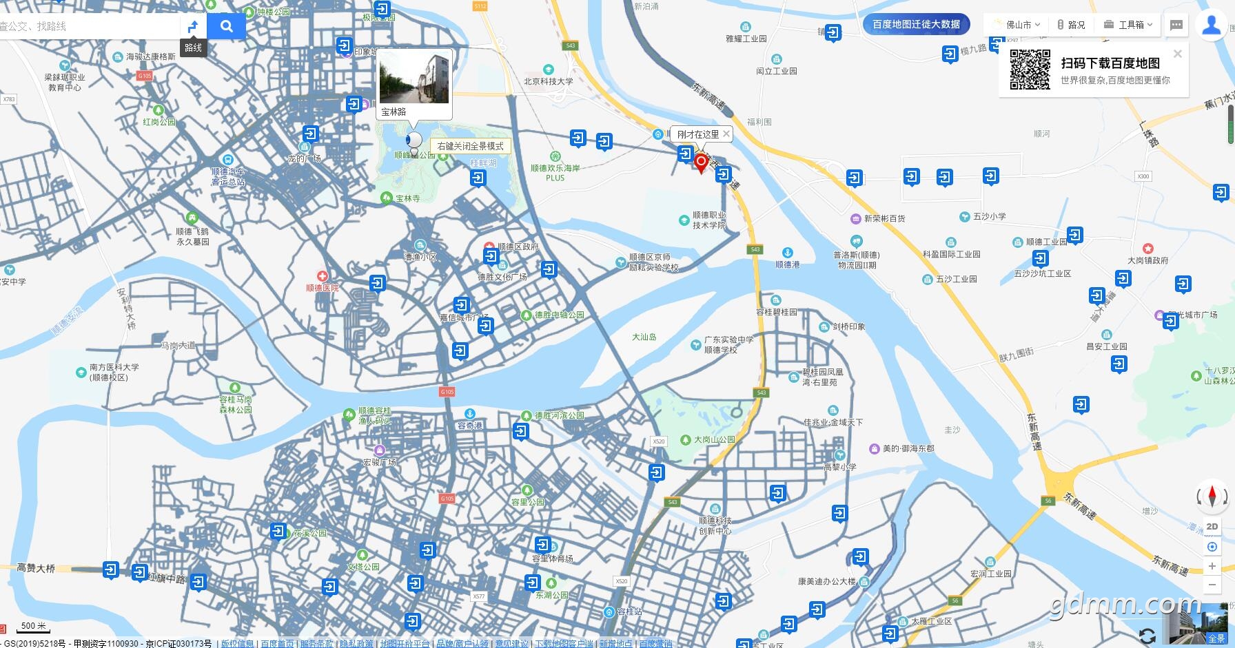Rotate map clockwise via right compass arrow
Viewport: 1235px width, 648px height.
1225,497
